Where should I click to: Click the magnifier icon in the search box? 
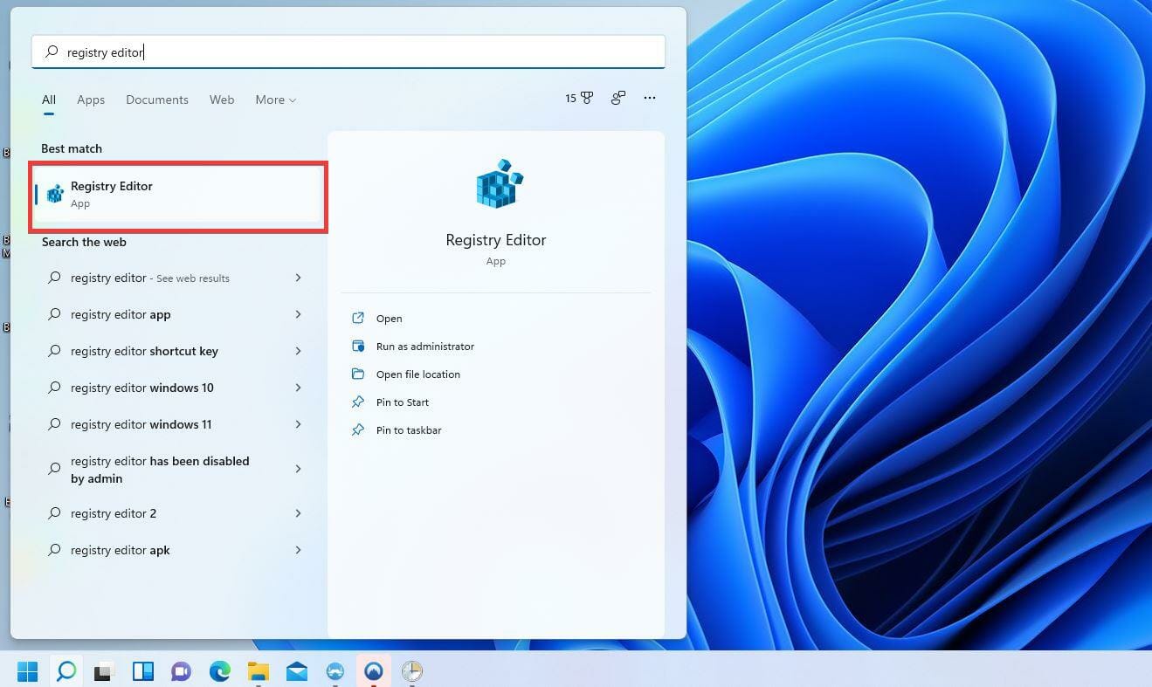[x=52, y=52]
